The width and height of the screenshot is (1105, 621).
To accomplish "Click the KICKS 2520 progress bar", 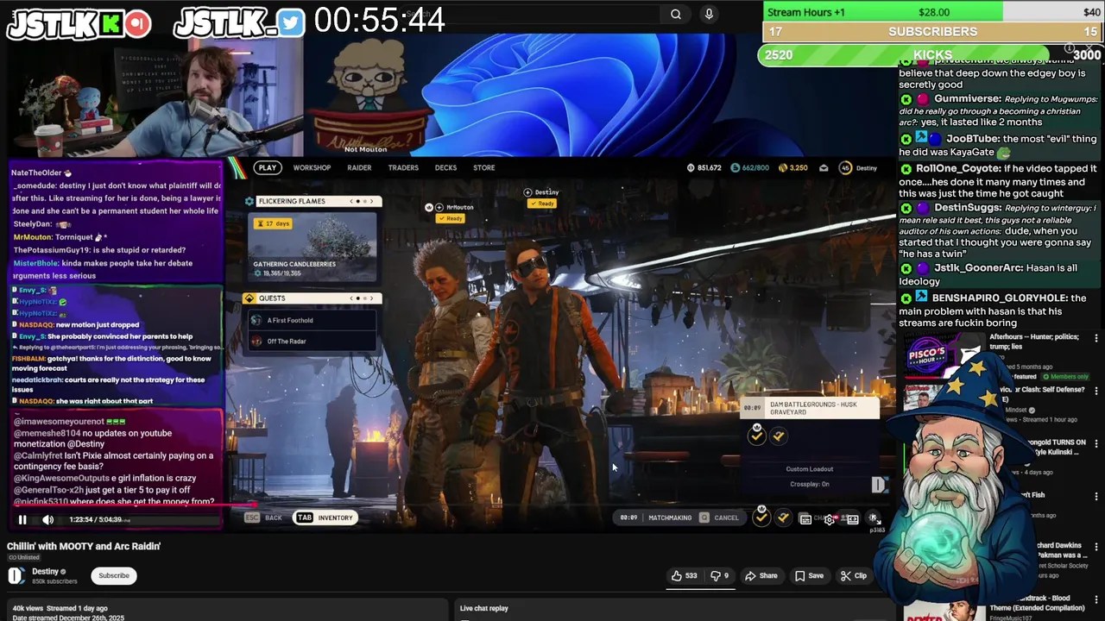I will [931, 54].
